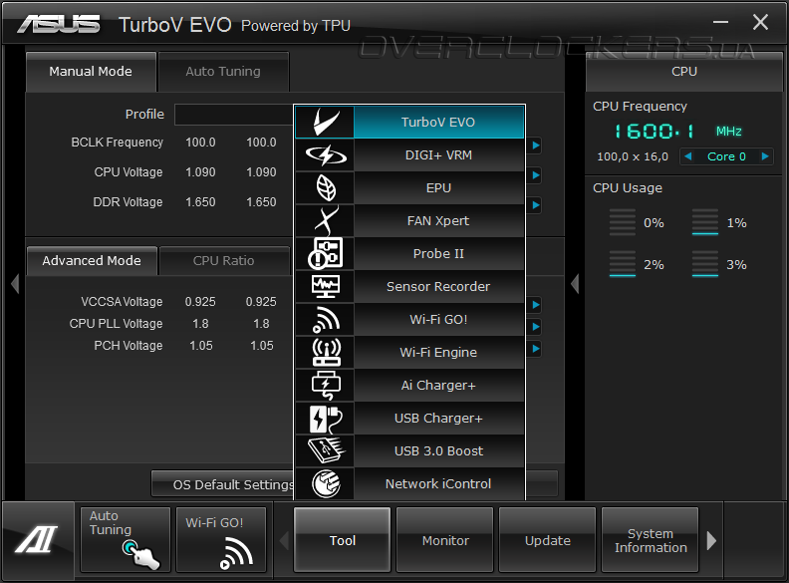
Task: Click the Wi-Fi GO! signal icon in menu
Action: (325, 319)
